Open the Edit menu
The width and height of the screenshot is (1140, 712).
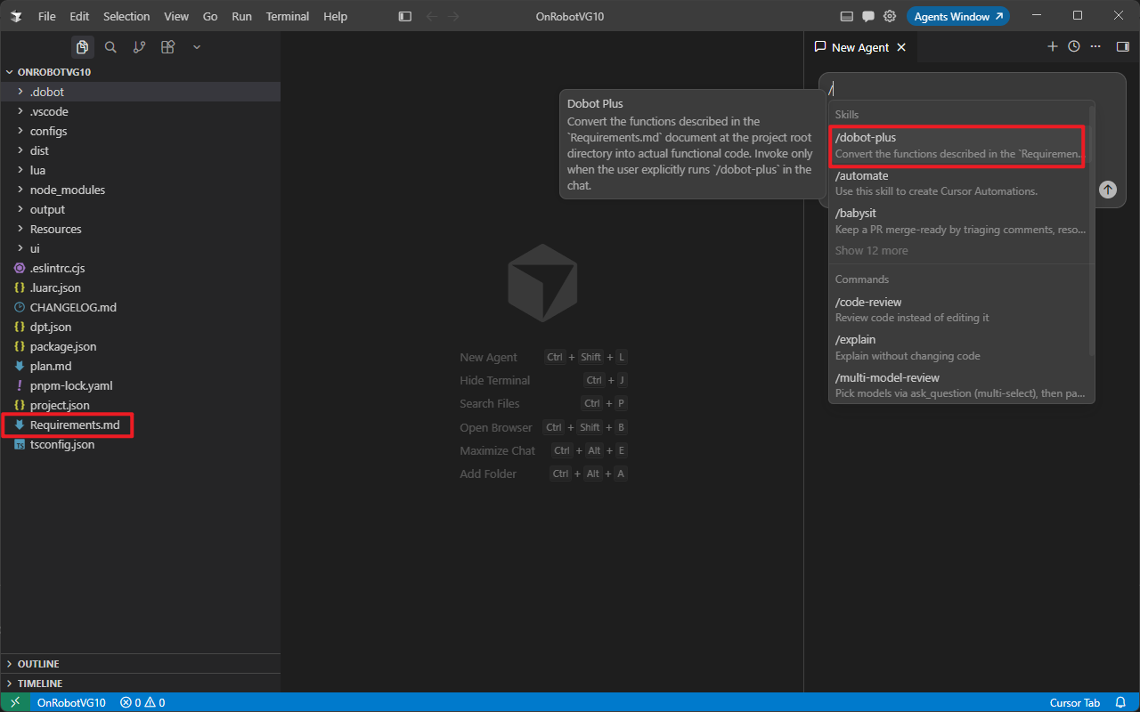pyautogui.click(x=79, y=16)
